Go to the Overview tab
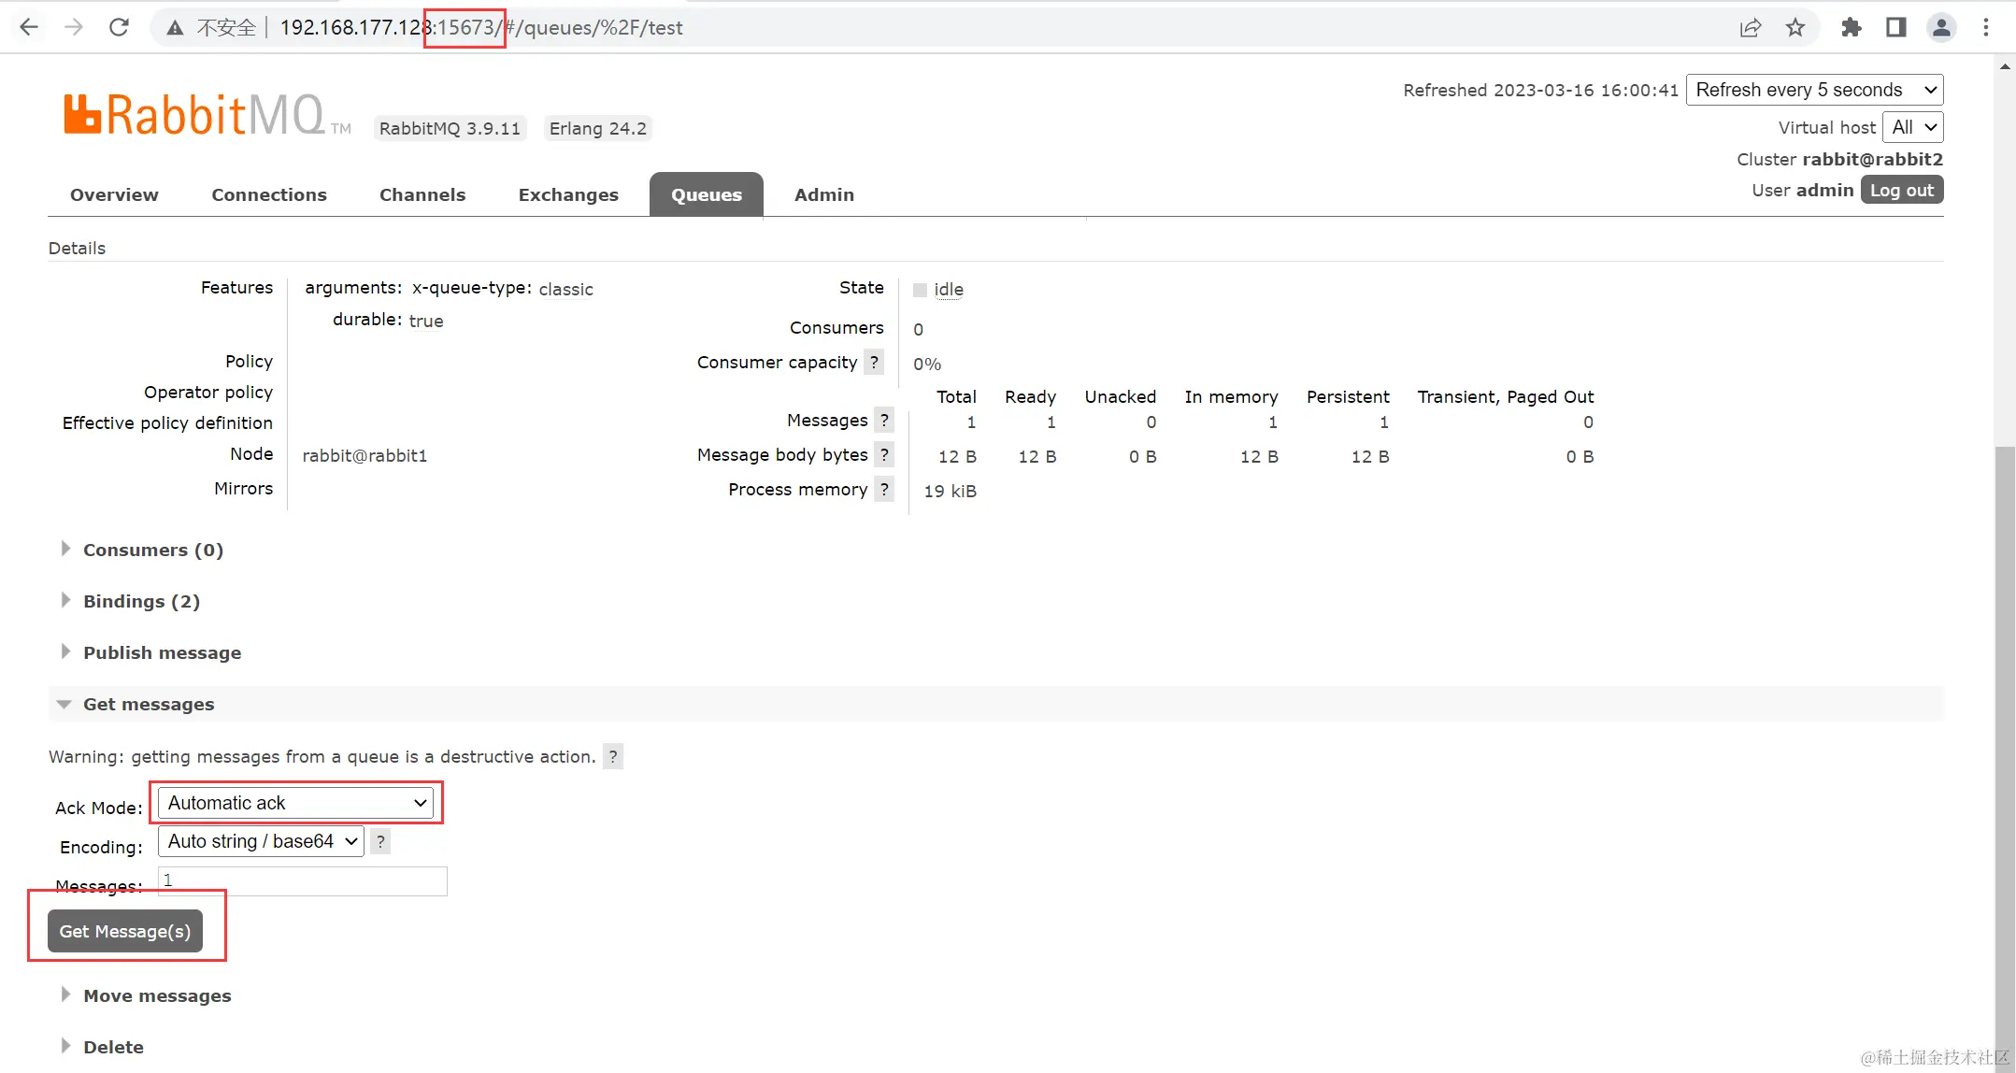The height and width of the screenshot is (1073, 2016). [114, 194]
